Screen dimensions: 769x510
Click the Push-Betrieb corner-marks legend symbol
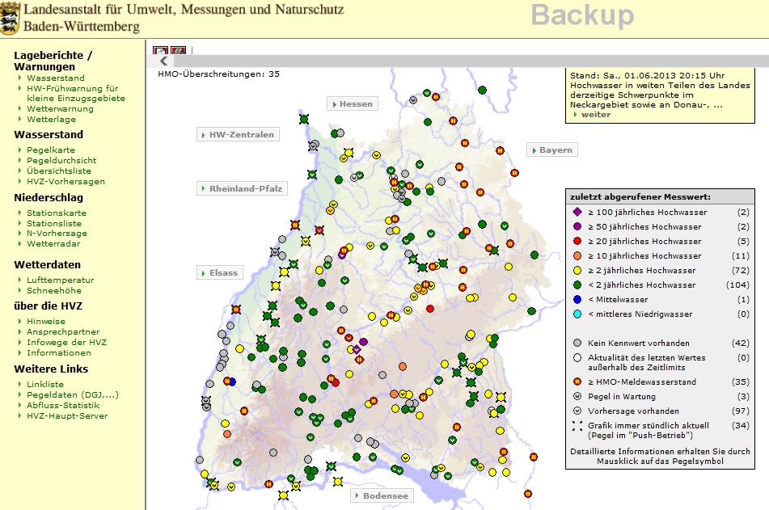coord(577,426)
